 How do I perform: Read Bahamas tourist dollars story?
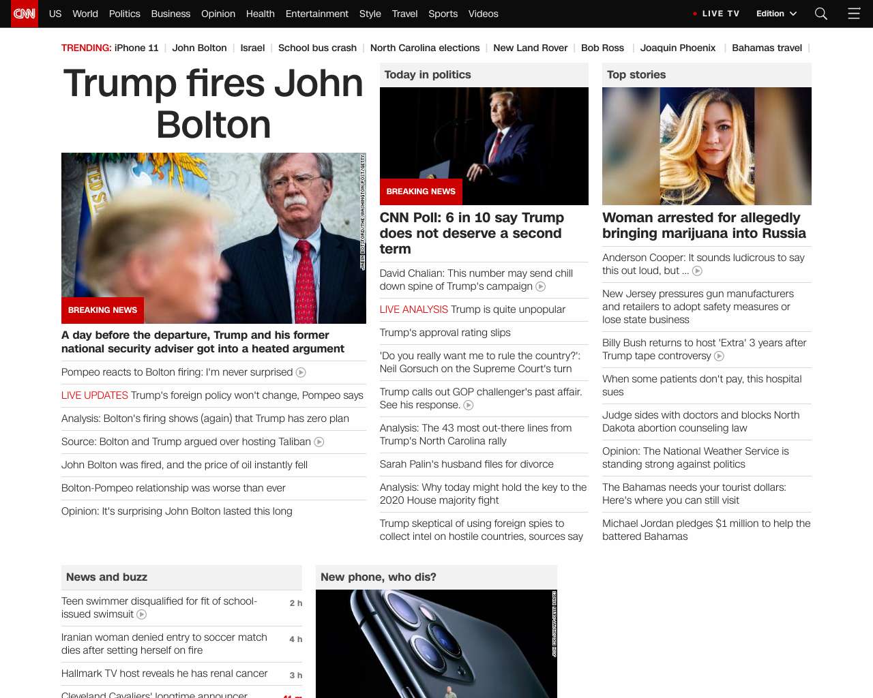pyautogui.click(x=694, y=494)
